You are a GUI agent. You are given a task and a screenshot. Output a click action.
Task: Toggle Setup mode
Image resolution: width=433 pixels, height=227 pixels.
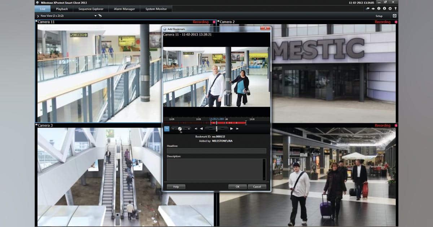click(379, 16)
